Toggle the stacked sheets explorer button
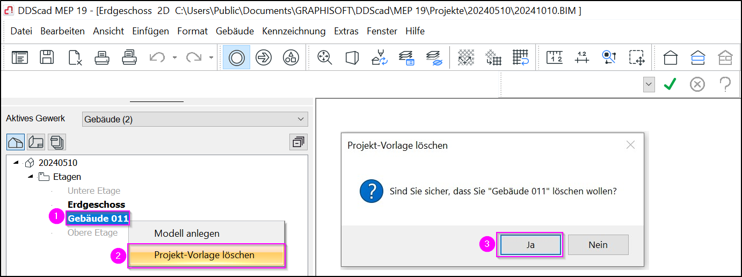 coord(56,142)
